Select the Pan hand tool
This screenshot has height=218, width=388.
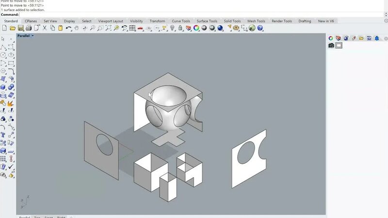click(x=77, y=28)
